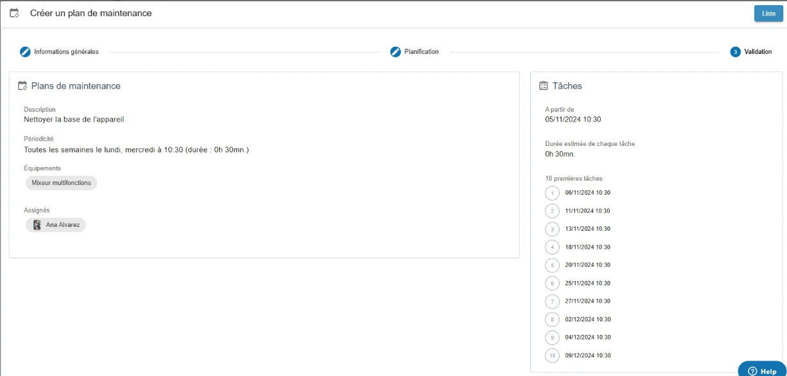Click the numbered circle for task 5
This screenshot has width=787, height=376.
click(552, 265)
